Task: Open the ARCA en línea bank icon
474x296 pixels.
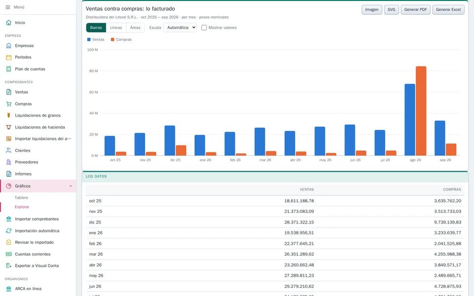Action: click(9, 289)
